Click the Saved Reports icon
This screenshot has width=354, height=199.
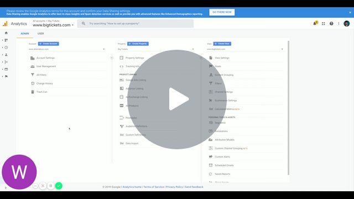pyautogui.click(x=210, y=174)
